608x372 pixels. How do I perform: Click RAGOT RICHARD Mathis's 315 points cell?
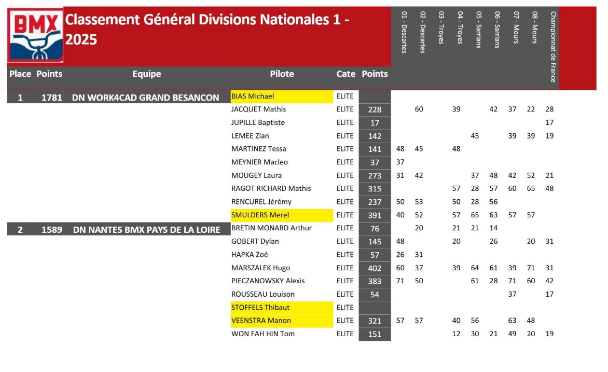point(374,189)
